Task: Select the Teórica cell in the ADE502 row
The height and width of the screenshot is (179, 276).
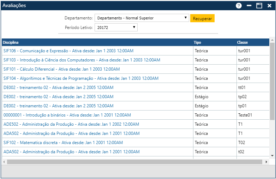Action: (x=215, y=124)
